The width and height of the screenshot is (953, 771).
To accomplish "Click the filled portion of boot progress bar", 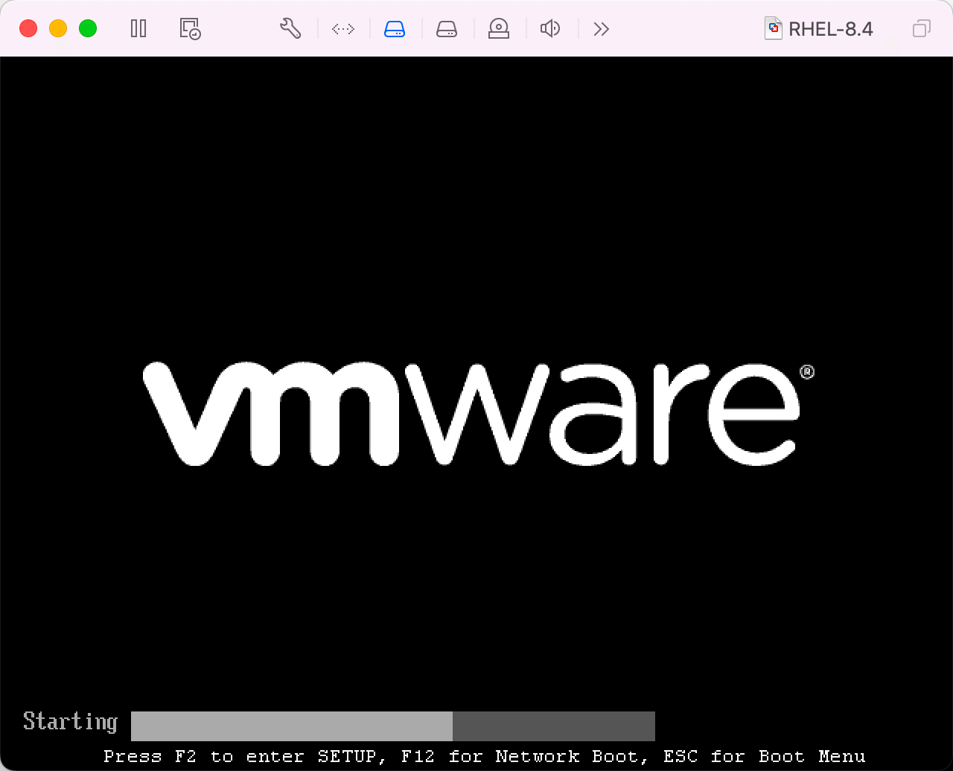I will pos(291,726).
